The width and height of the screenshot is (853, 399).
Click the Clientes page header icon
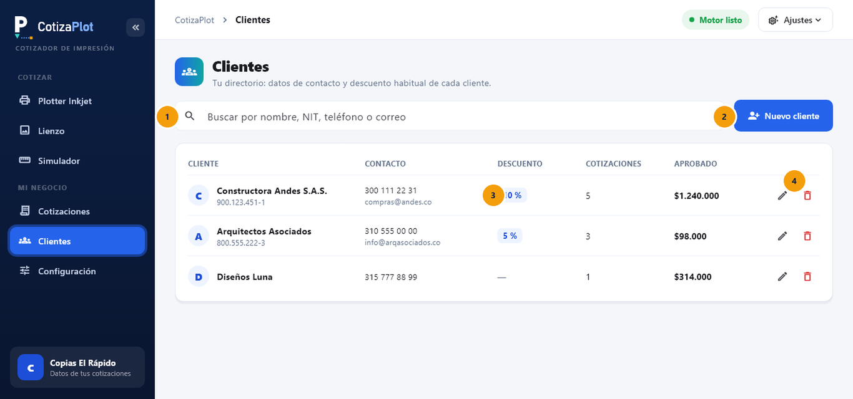pos(189,72)
